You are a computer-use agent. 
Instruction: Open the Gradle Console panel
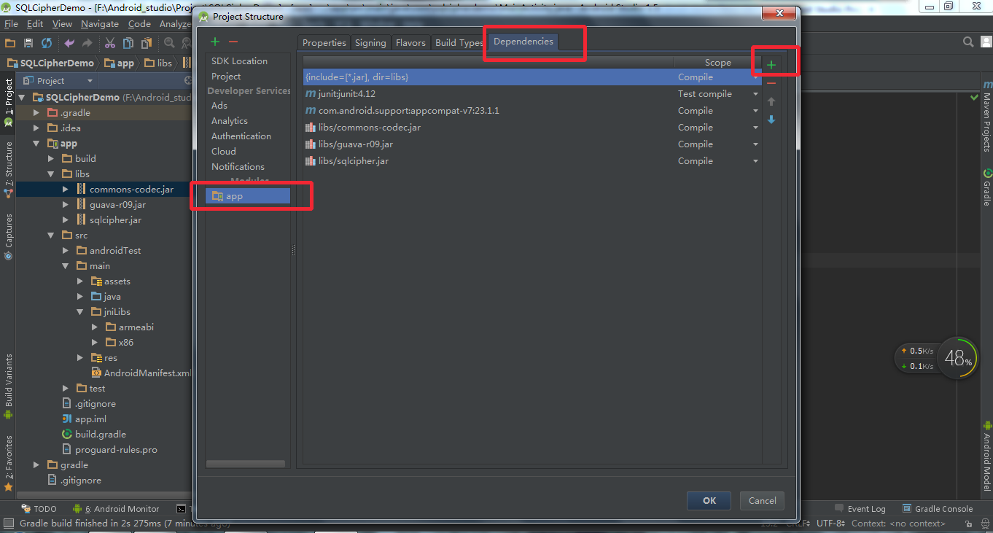[937, 509]
